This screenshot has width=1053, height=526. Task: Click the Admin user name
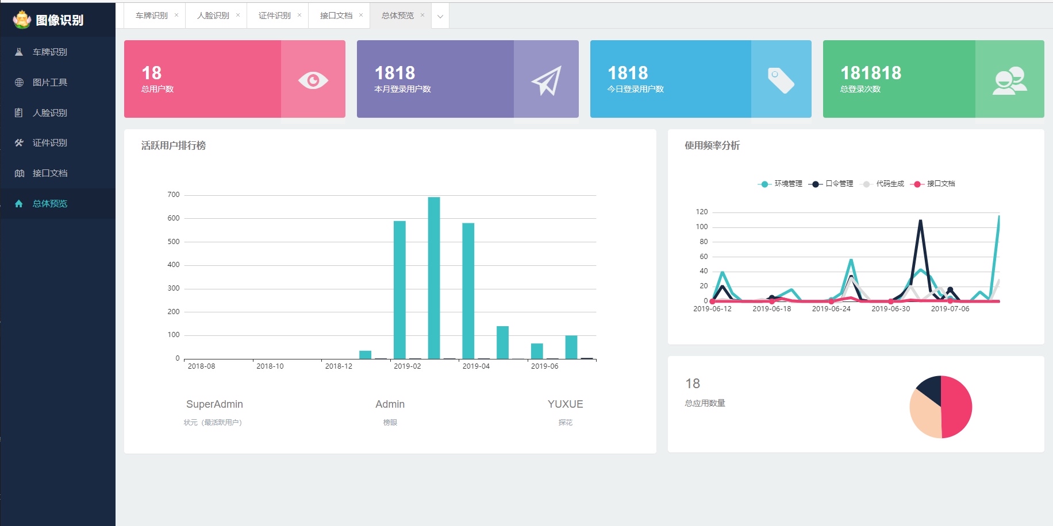(x=390, y=404)
